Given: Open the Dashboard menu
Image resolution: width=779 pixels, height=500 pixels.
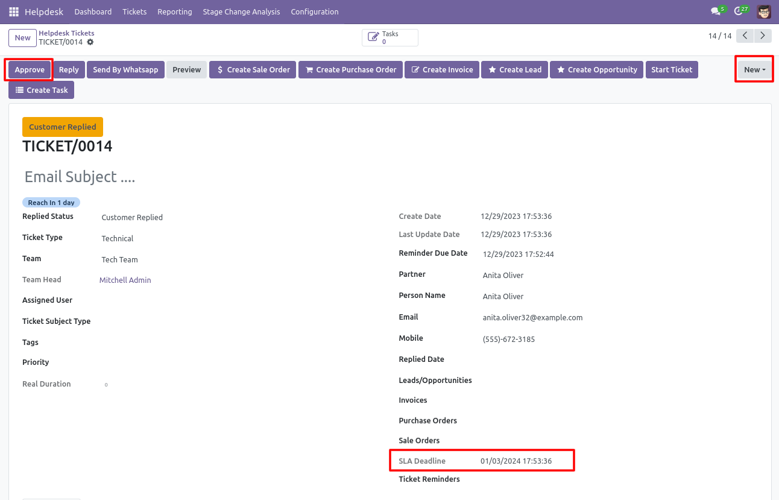Looking at the screenshot, I should tap(93, 12).
